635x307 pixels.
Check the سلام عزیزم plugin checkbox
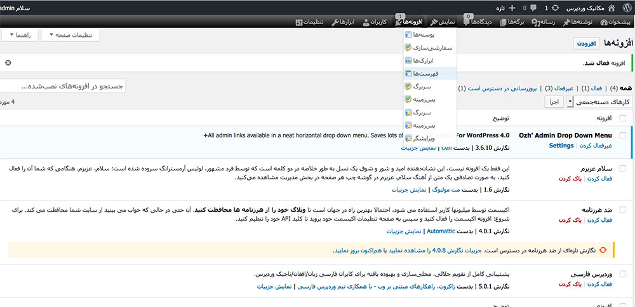[x=622, y=168]
